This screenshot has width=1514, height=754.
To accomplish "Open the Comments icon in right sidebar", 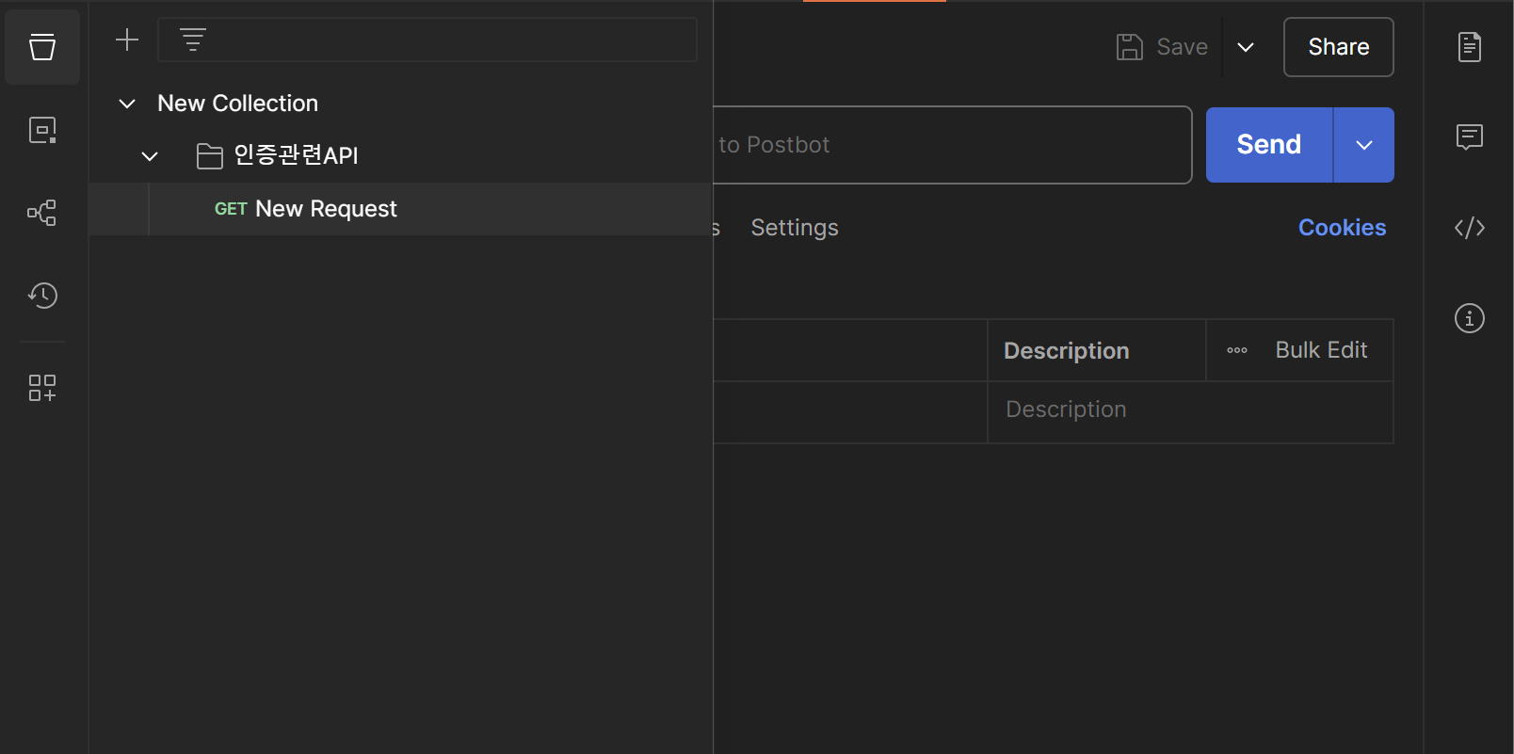I will click(x=1470, y=137).
